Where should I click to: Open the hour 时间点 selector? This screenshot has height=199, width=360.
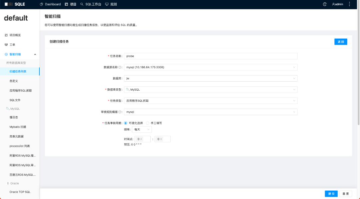143,139
